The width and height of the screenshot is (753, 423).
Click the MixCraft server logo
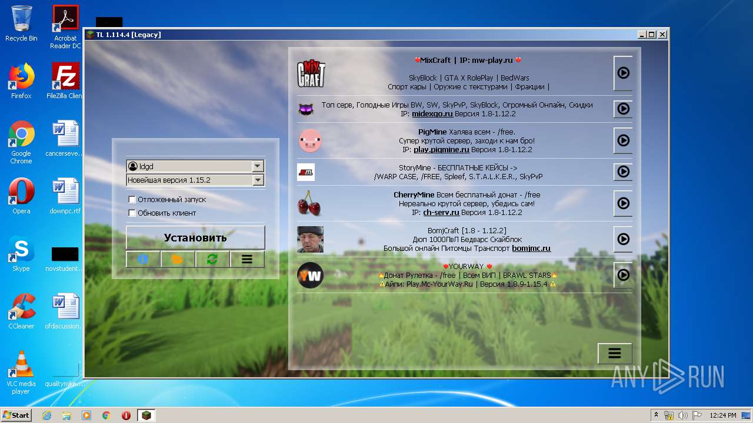click(311, 73)
